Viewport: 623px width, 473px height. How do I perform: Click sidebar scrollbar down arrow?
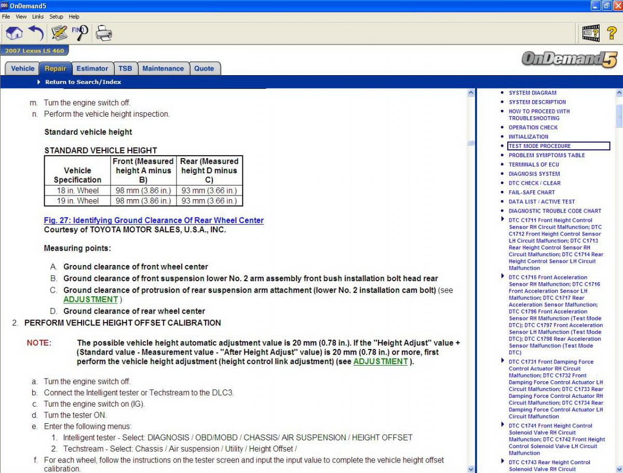pos(619,469)
